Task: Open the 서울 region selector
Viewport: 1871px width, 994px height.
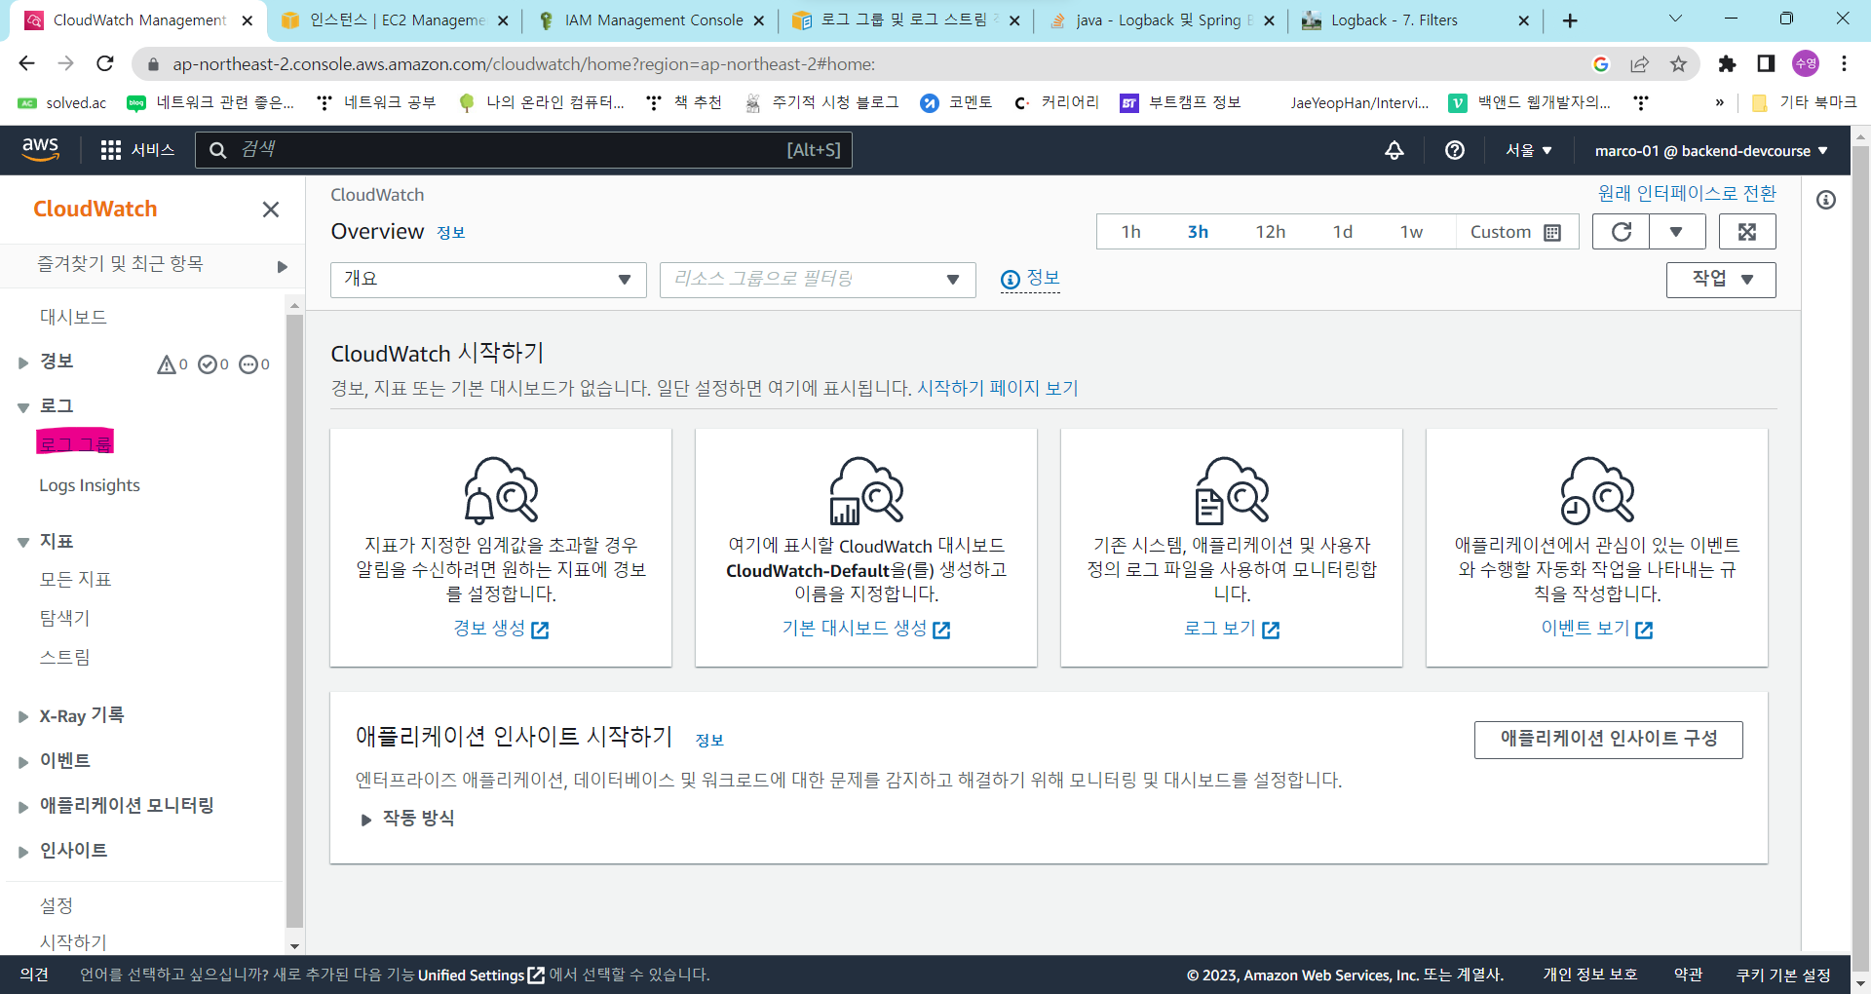Action: click(1528, 150)
